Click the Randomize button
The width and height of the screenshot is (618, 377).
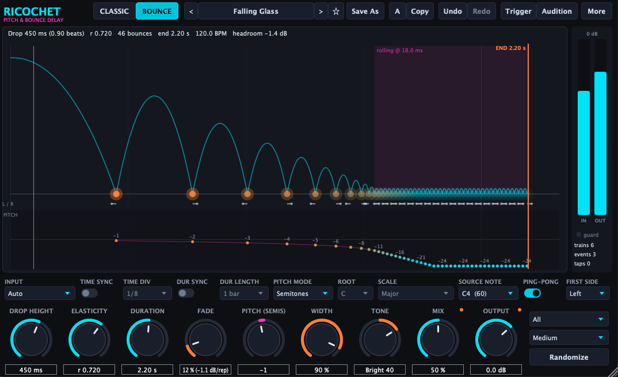(x=569, y=357)
